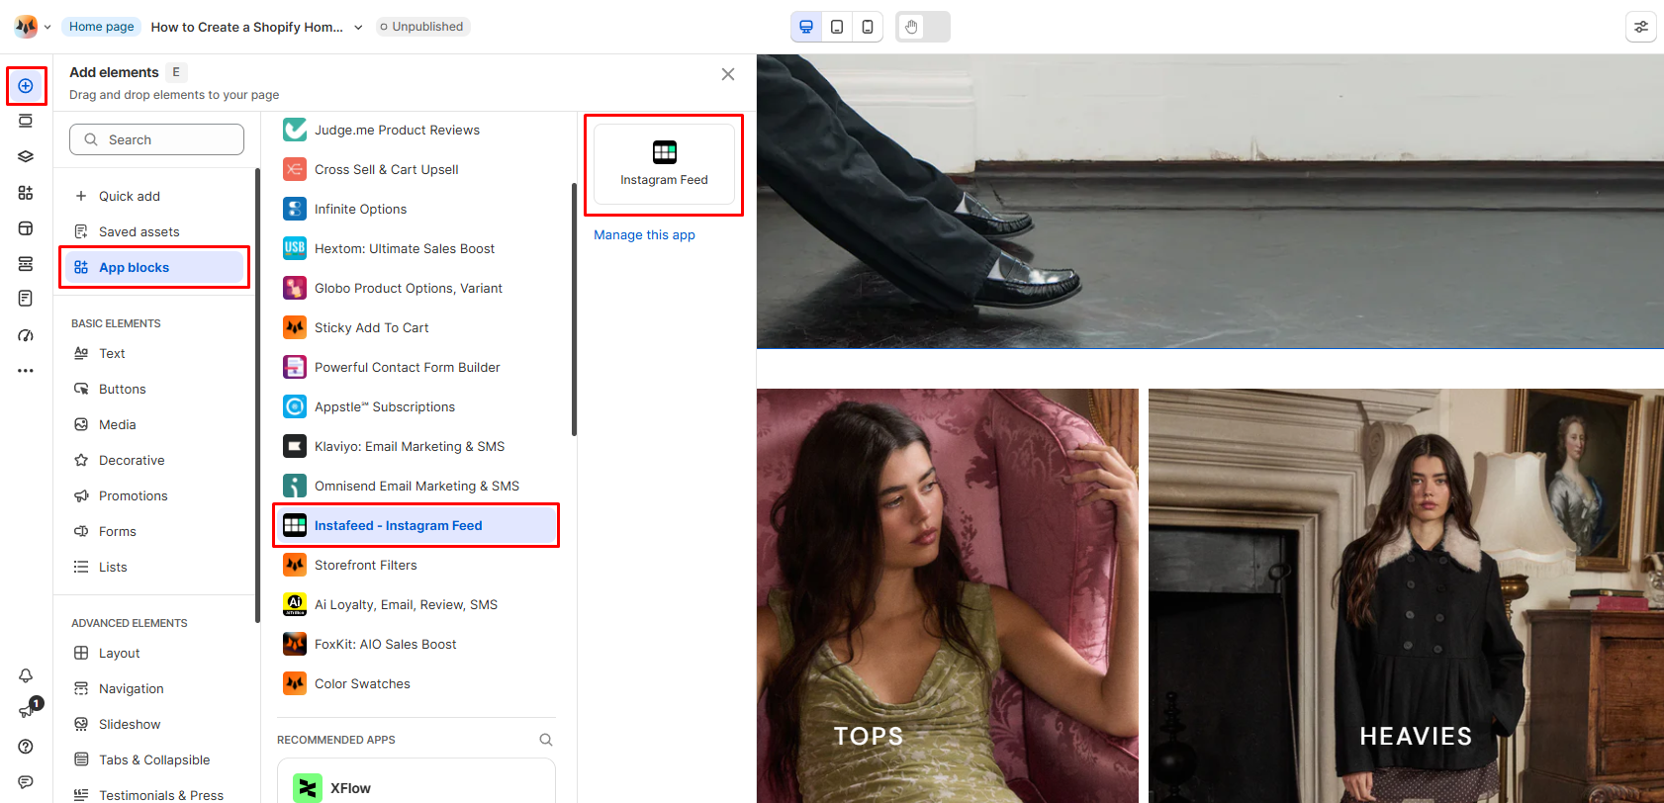This screenshot has width=1664, height=803.
Task: Open the Text elements category
Action: [x=156, y=353]
